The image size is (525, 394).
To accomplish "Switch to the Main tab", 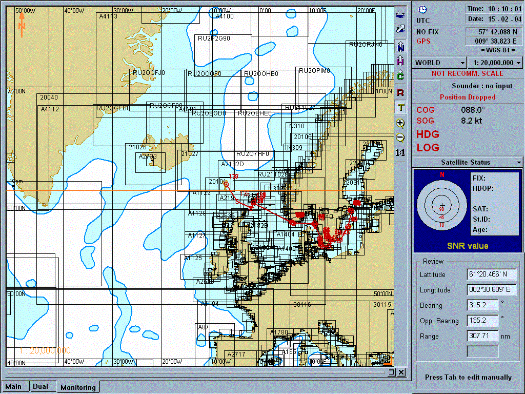I will (13, 386).
